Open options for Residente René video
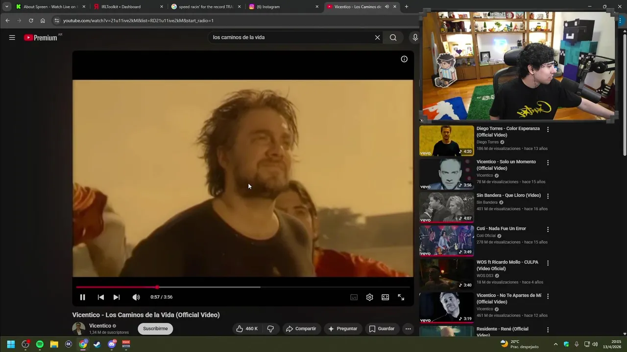This screenshot has height=352, width=627. click(x=548, y=330)
